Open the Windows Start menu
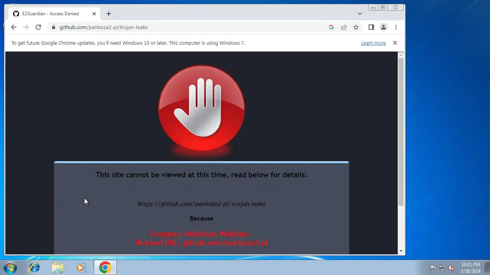 [10, 267]
